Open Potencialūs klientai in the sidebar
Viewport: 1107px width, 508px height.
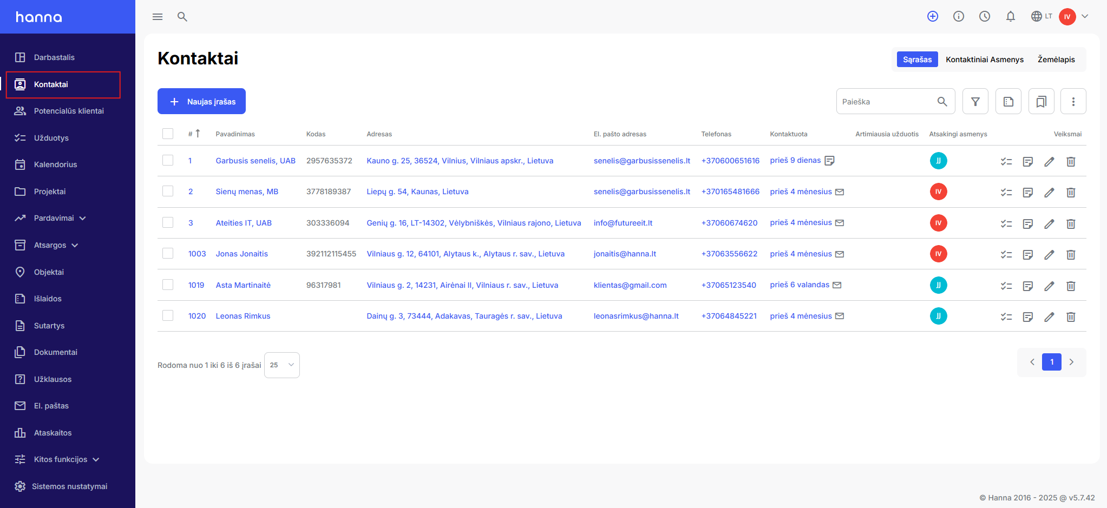(68, 111)
